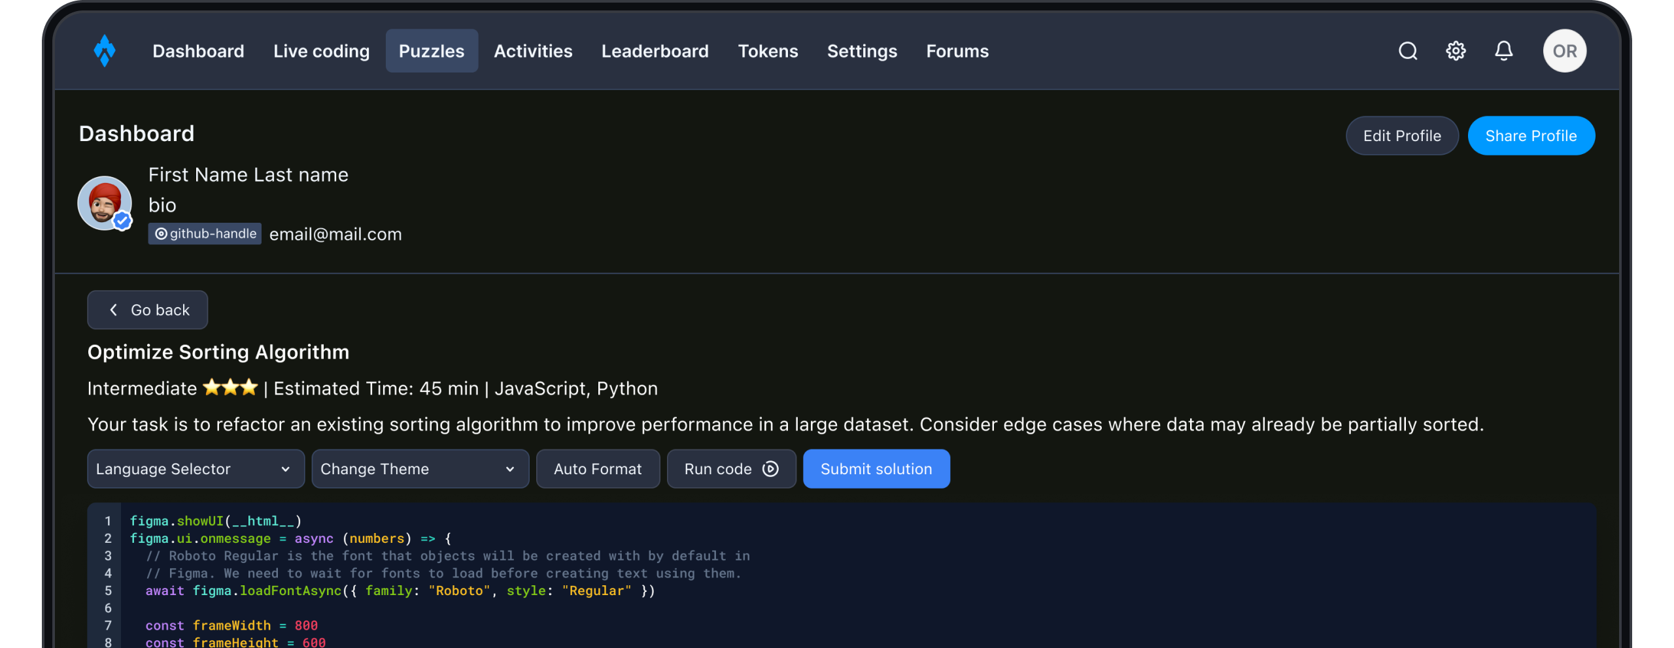Click the Dashboard heading text

(137, 134)
